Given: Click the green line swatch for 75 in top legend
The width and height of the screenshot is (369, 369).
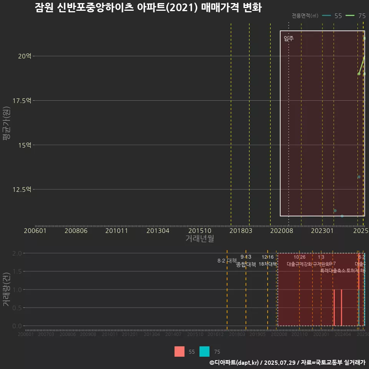Looking at the screenshot, I should [x=350, y=16].
